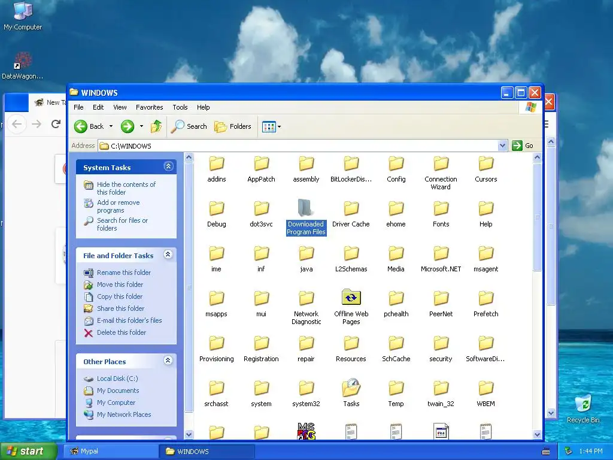Open the Search pane
The width and height of the screenshot is (613, 460).
point(190,126)
